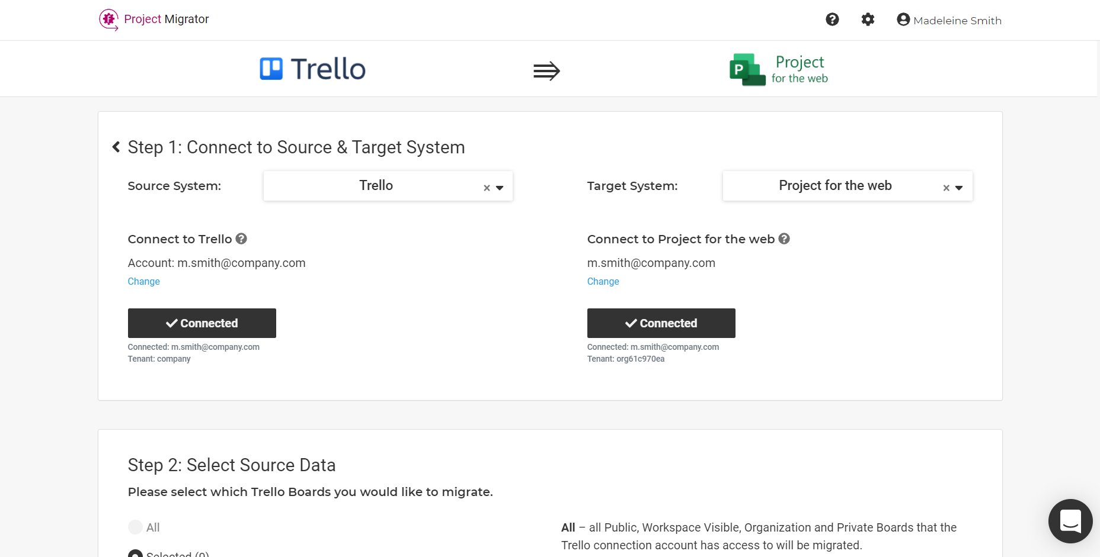Viewport: 1100px width, 557px height.
Task: Open the chat support widget
Action: click(1070, 521)
